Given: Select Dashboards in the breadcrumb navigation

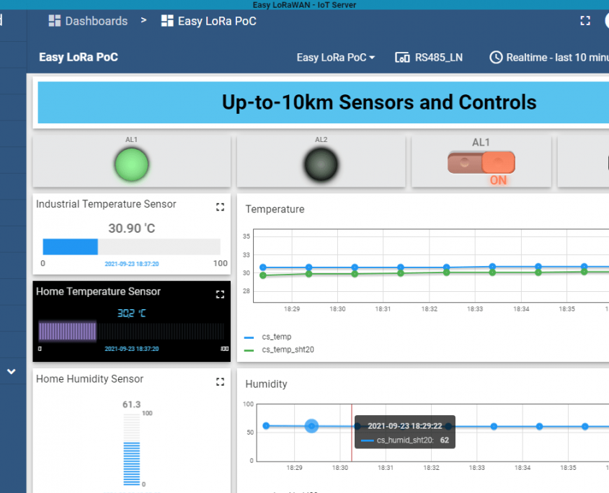Looking at the screenshot, I should pyautogui.click(x=97, y=21).
